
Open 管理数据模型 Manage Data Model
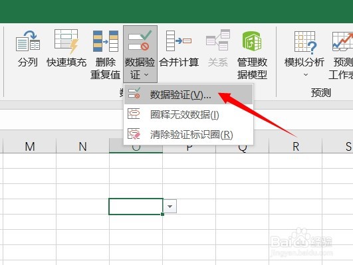click(x=252, y=55)
